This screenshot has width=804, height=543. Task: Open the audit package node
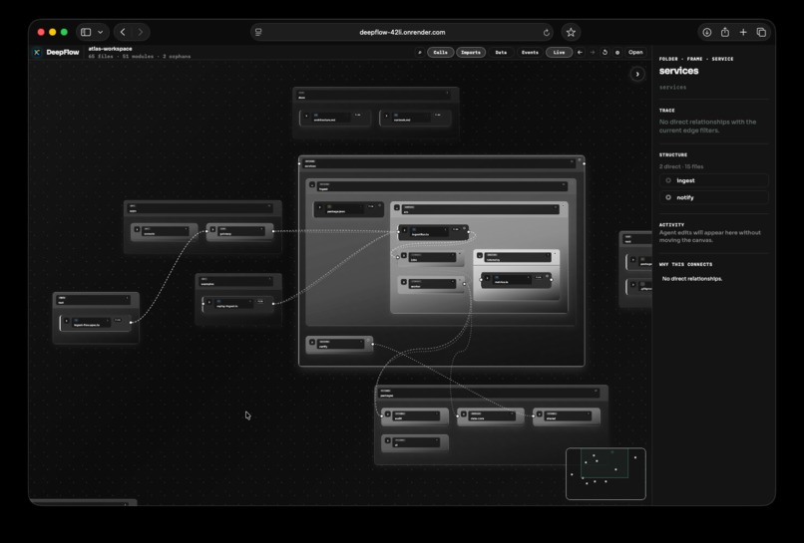(415, 415)
